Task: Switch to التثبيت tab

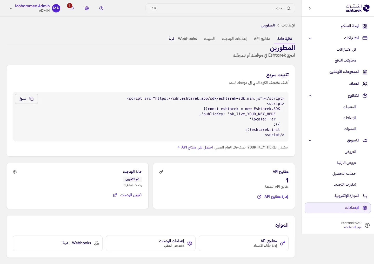Action: coord(209,39)
